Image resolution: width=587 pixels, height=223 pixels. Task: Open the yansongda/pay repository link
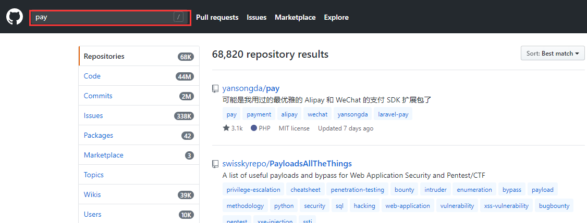[x=251, y=88]
